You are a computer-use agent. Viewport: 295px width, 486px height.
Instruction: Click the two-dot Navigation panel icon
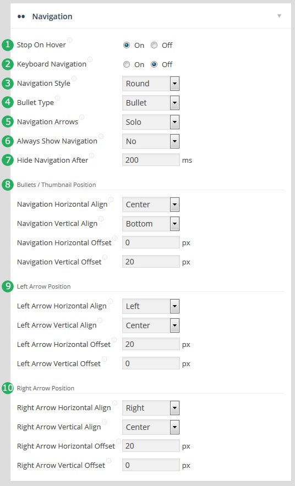pos(21,16)
